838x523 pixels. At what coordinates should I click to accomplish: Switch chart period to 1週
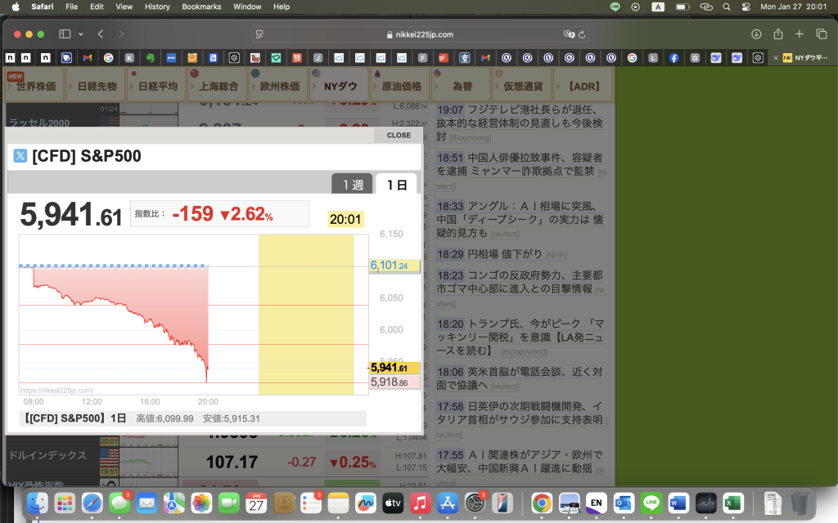[x=352, y=185]
